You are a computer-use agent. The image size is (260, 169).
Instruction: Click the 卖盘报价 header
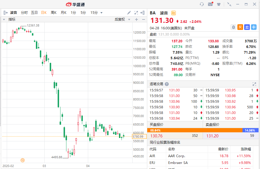[213, 125]
